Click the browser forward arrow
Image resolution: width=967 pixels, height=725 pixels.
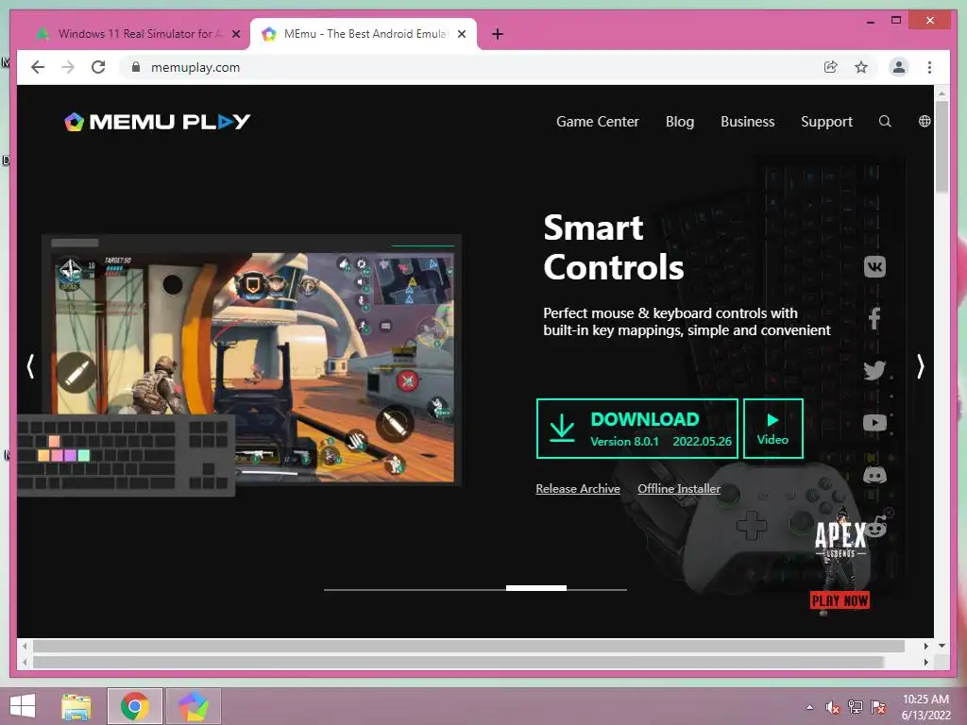pyautogui.click(x=68, y=67)
